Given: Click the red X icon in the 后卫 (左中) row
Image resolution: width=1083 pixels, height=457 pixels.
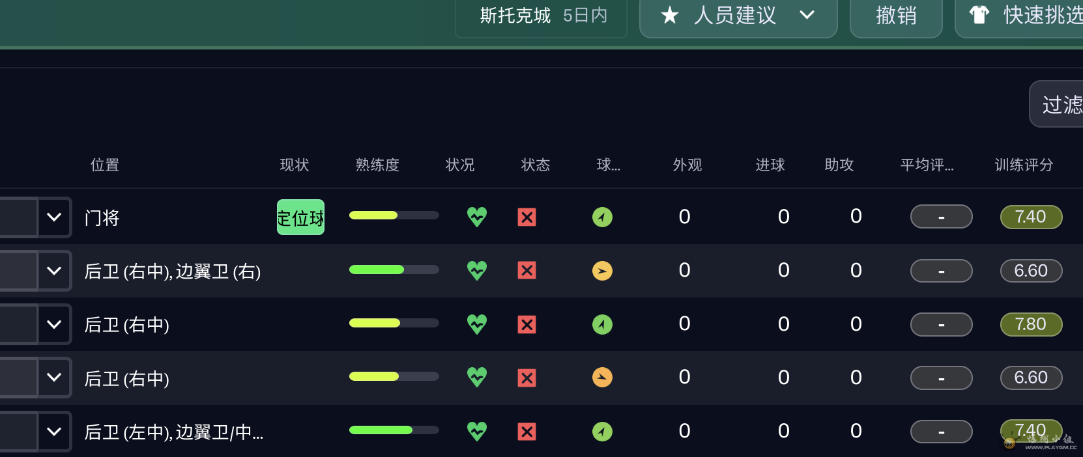Looking at the screenshot, I should [x=527, y=431].
